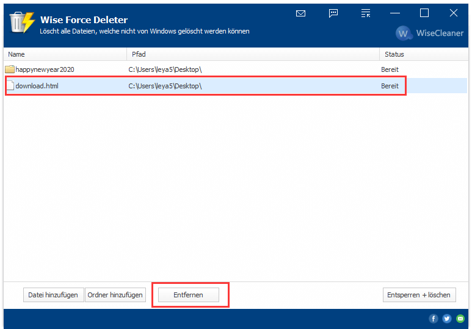This screenshot has width=472, height=329.
Task: Select the happynewyear2020 row name
Action: (x=45, y=69)
